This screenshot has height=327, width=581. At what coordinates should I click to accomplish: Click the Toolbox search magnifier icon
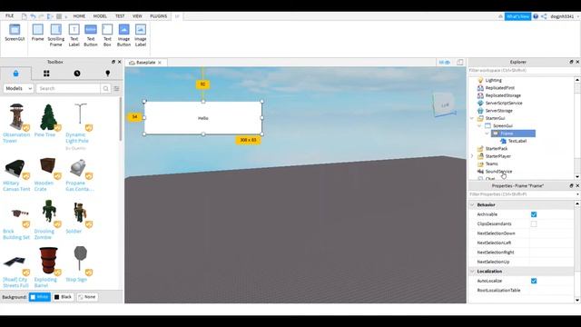pyautogui.click(x=105, y=89)
